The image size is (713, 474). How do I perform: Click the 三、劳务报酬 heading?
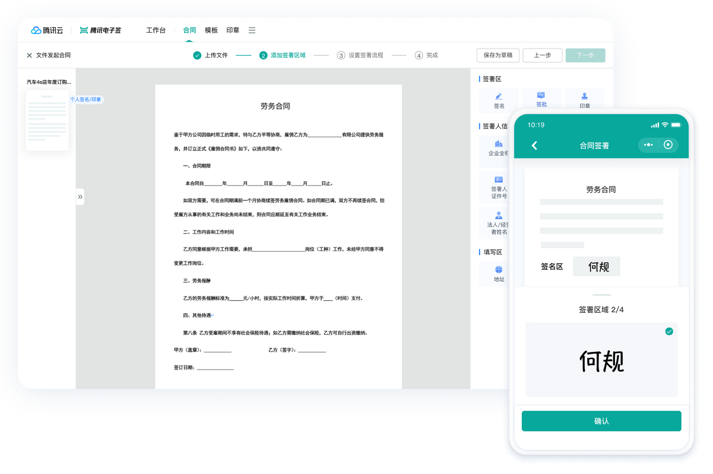[x=197, y=281]
